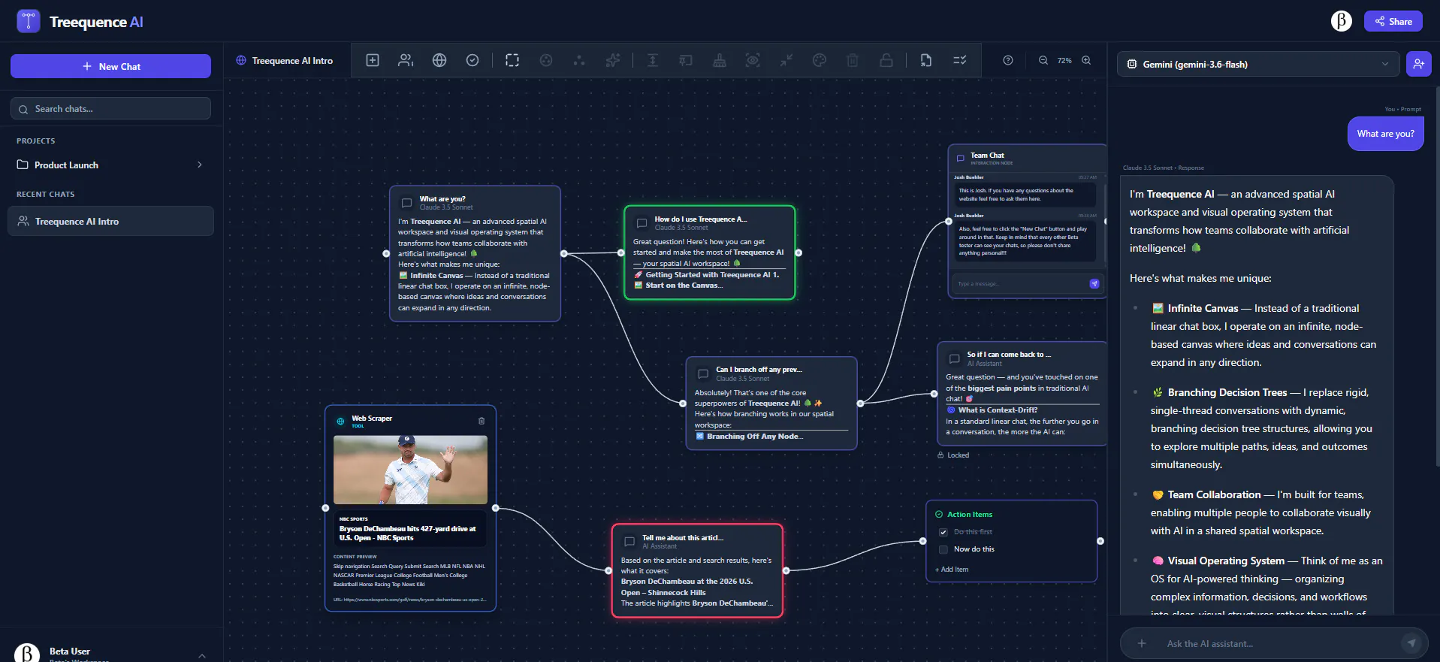
Task: Click the globe web tool toolbar icon
Action: click(x=439, y=60)
